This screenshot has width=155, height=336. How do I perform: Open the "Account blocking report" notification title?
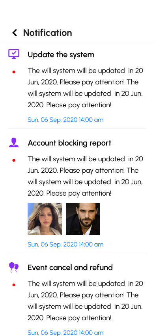[x=69, y=143]
